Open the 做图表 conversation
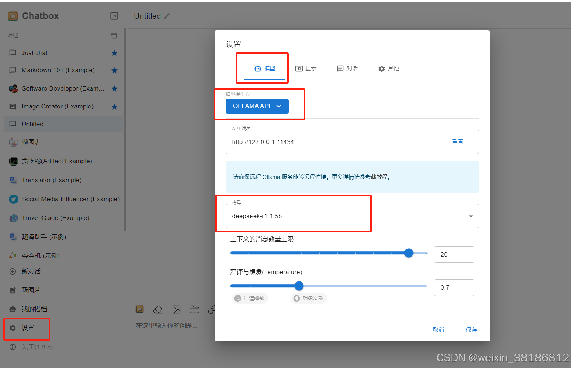The image size is (571, 368). pos(64,142)
